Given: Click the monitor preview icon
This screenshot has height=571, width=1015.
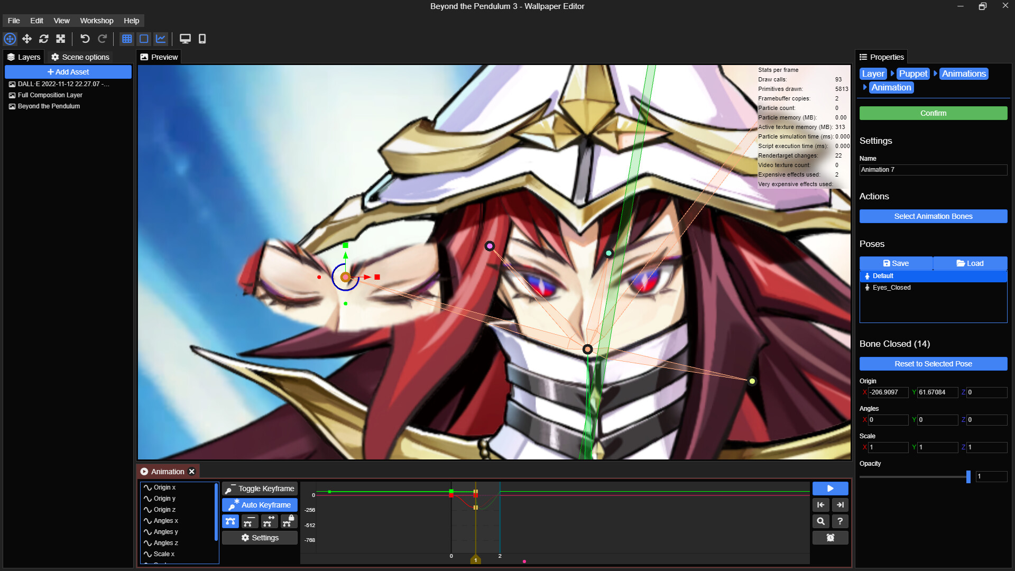Looking at the screenshot, I should [184, 39].
